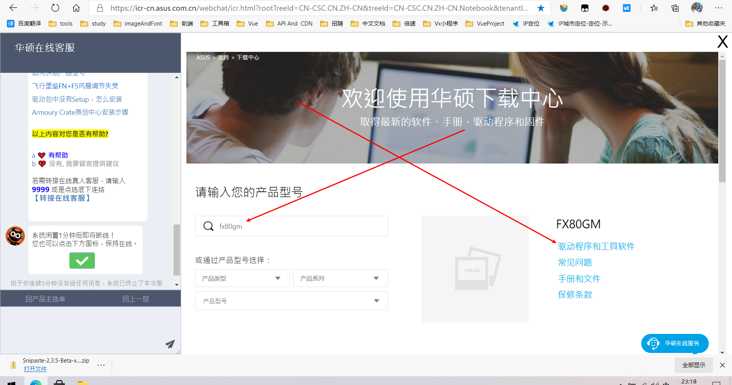Image resolution: width=732 pixels, height=385 pixels.
Task: Expand the 产品系列 dropdown
Action: [340, 278]
